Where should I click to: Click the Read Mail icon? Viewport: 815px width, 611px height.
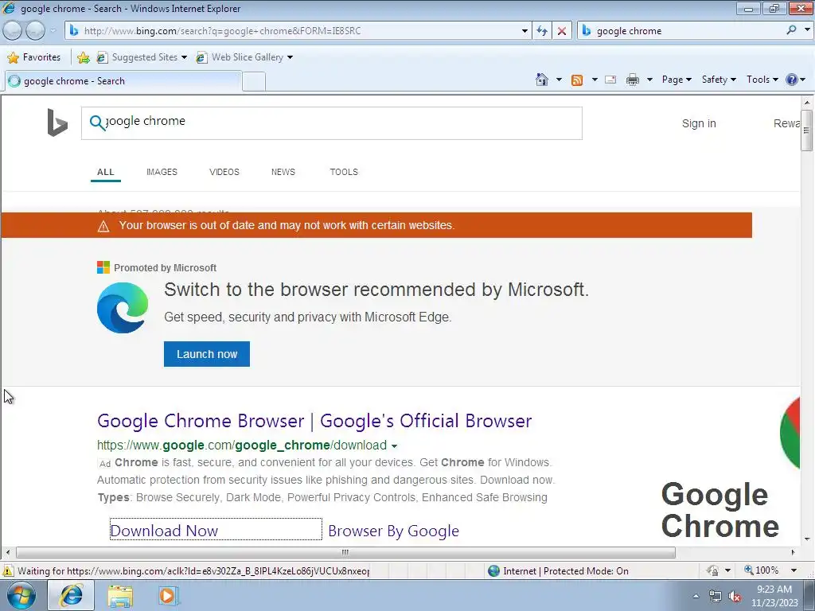610,80
